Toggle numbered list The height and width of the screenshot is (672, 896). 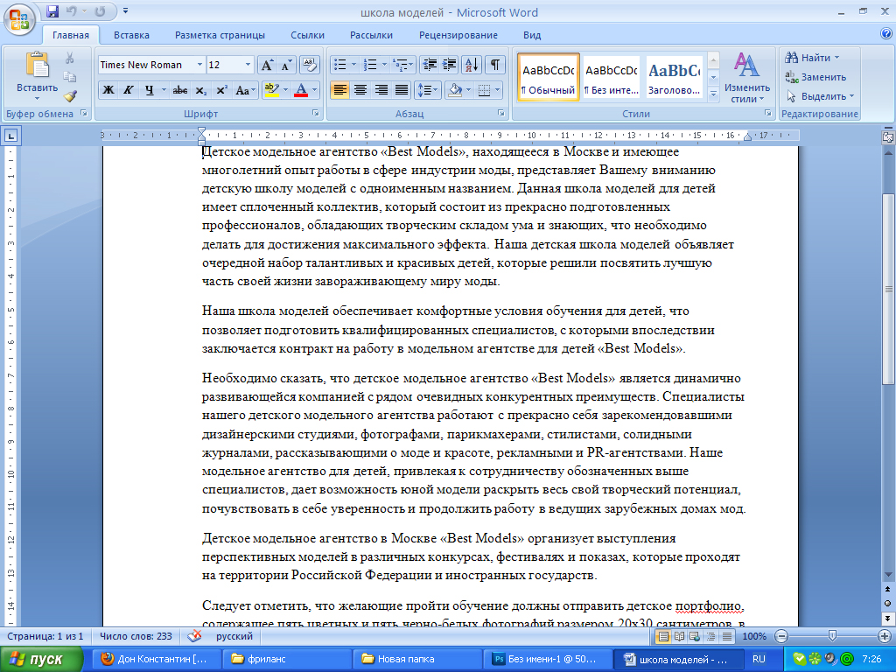click(x=370, y=65)
